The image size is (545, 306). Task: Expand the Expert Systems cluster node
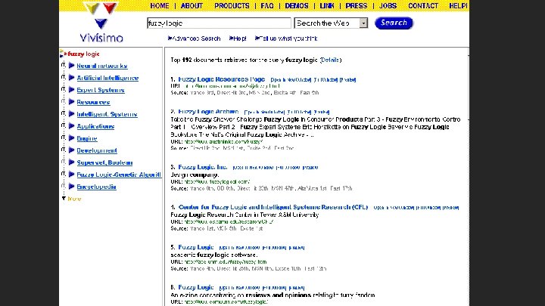[64, 89]
